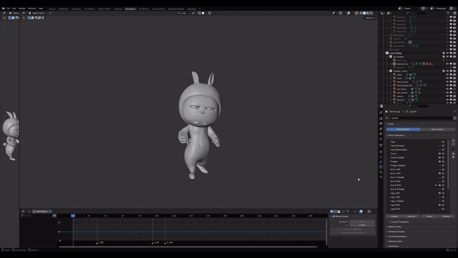Expand the Camera.001 outliner row
Image resolution: width=458 pixels, height=258 pixels.
387,43
